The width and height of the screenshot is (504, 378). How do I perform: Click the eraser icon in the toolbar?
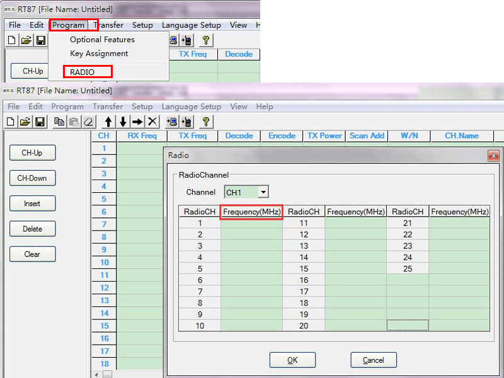(x=88, y=122)
